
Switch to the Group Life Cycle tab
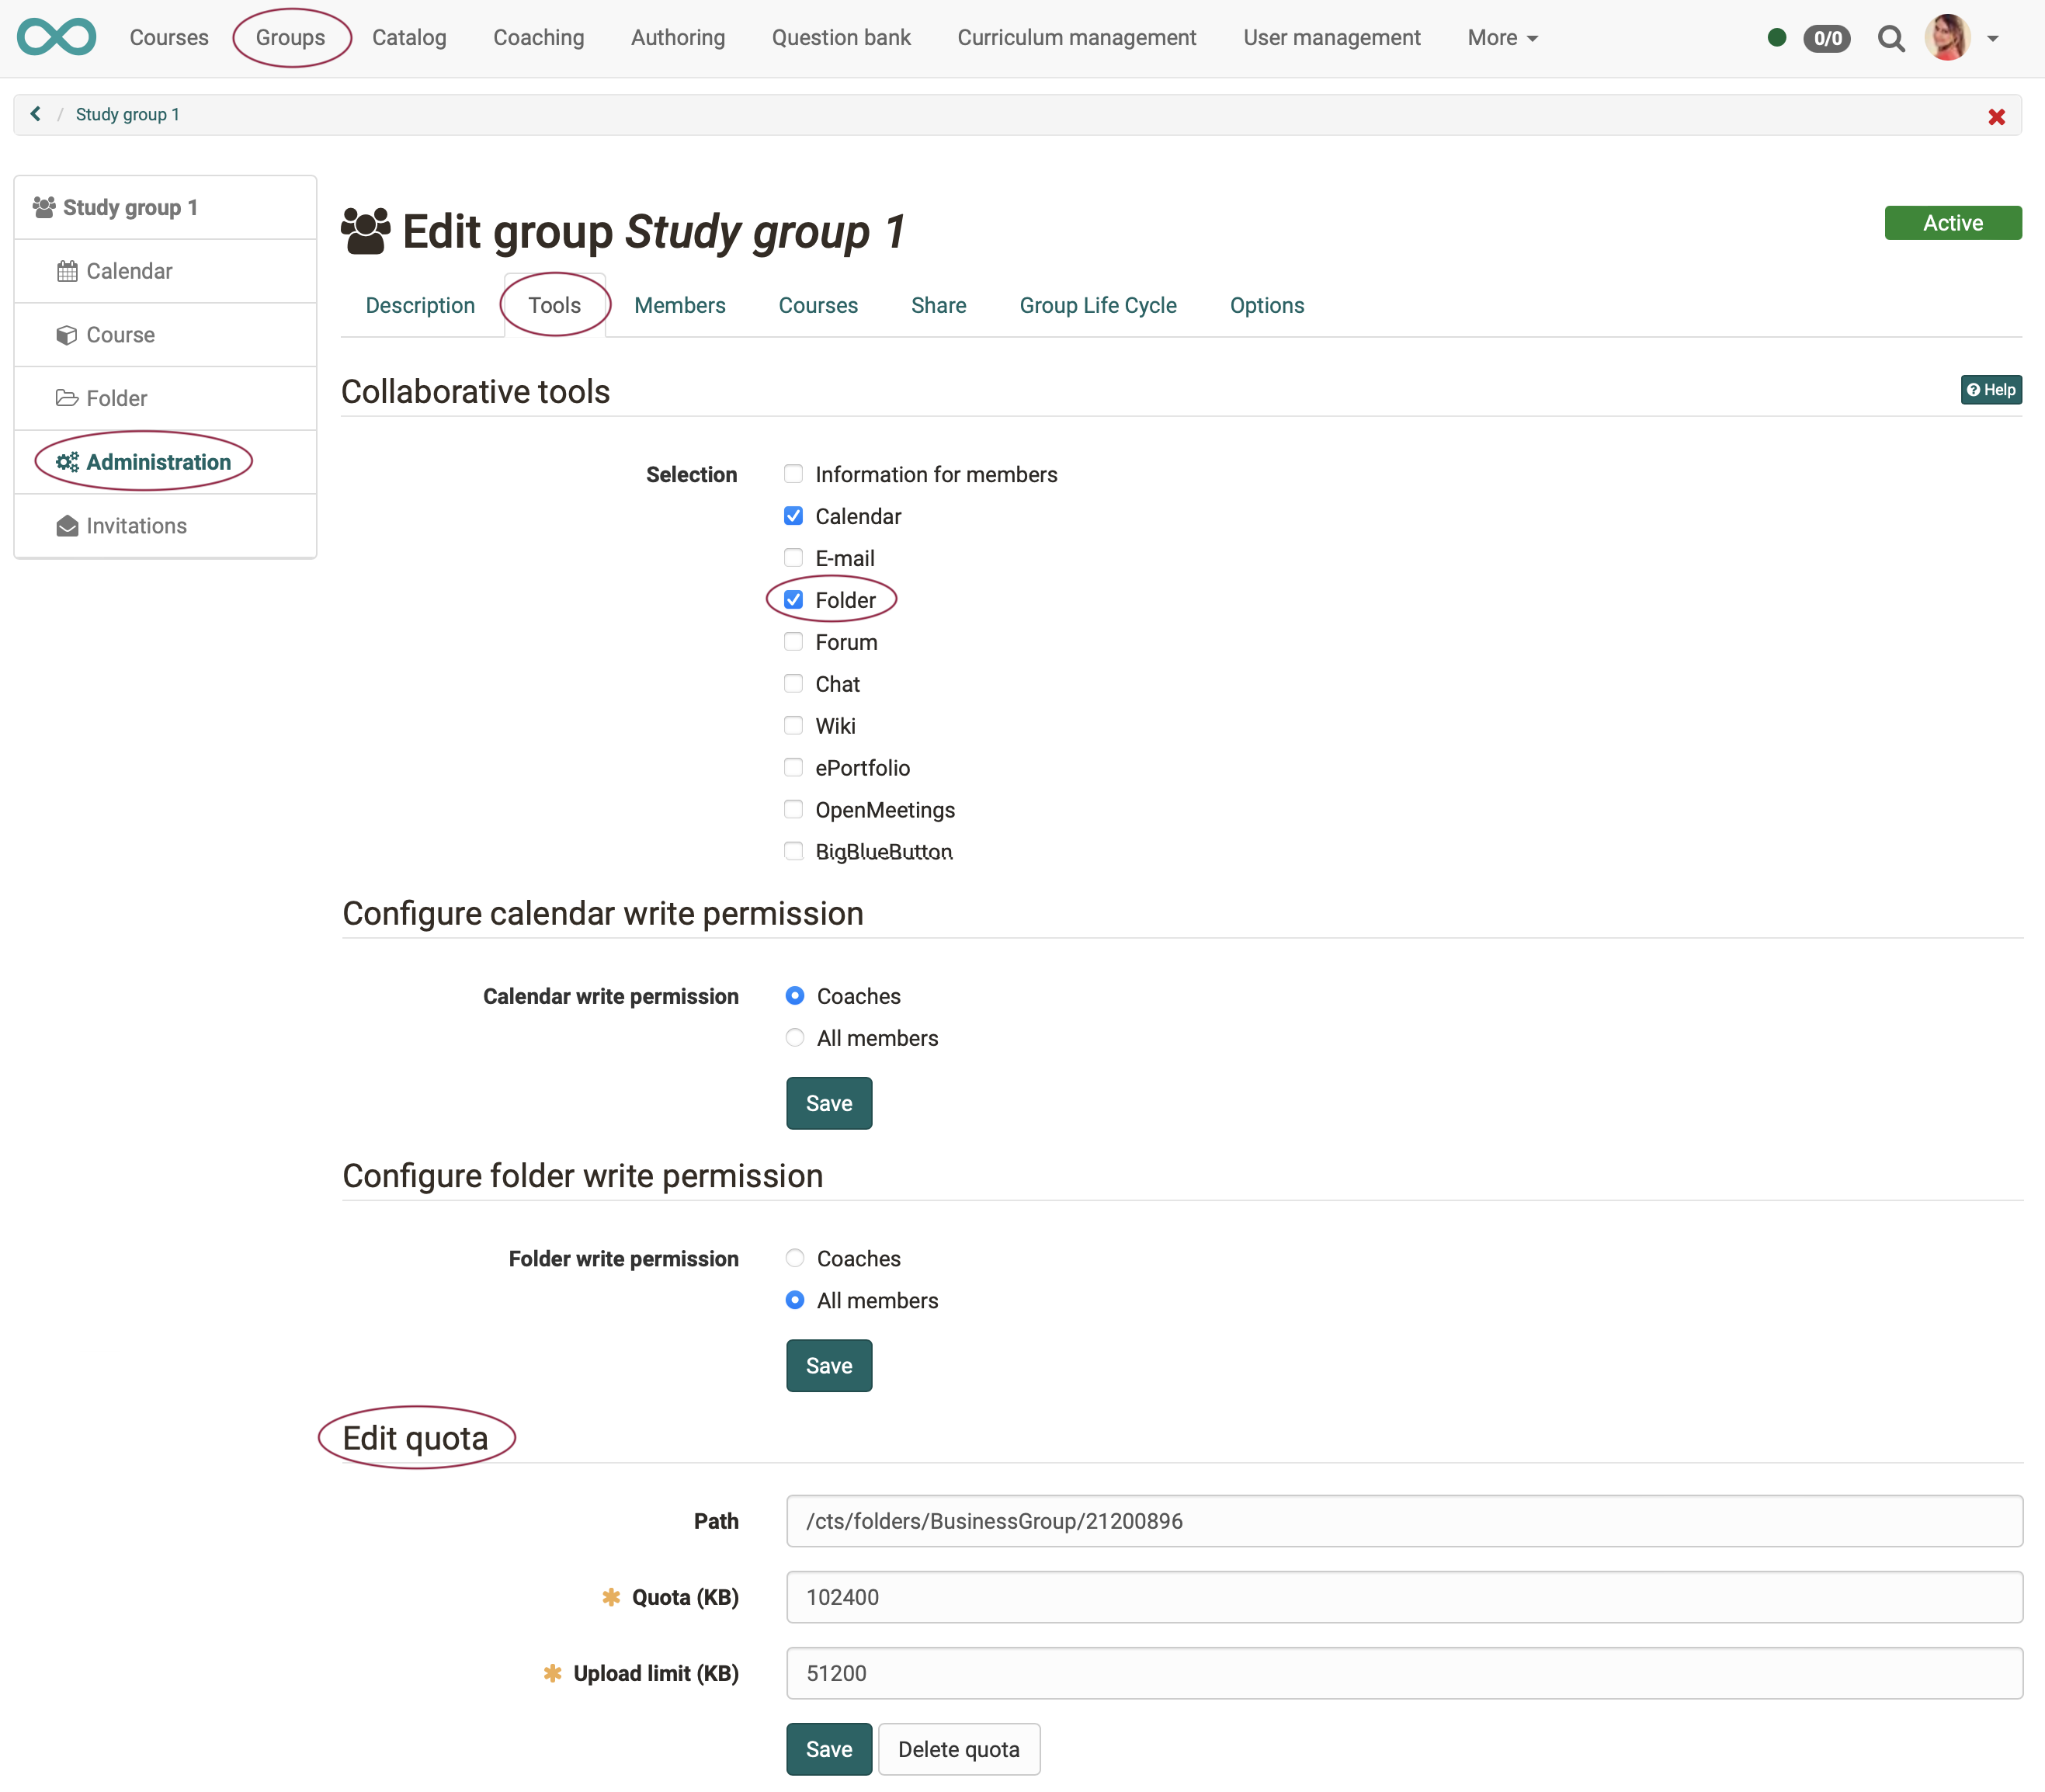1097,305
